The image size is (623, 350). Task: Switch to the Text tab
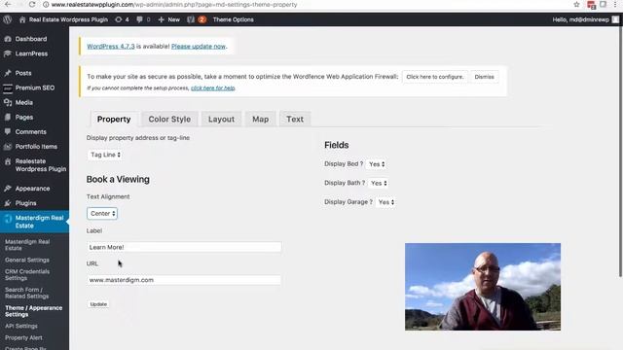[295, 119]
